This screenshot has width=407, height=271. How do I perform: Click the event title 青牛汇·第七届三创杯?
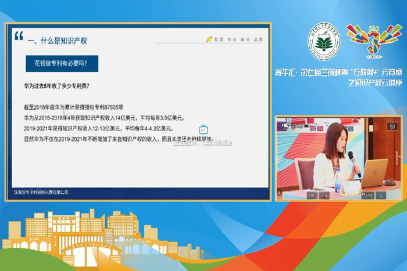338,73
